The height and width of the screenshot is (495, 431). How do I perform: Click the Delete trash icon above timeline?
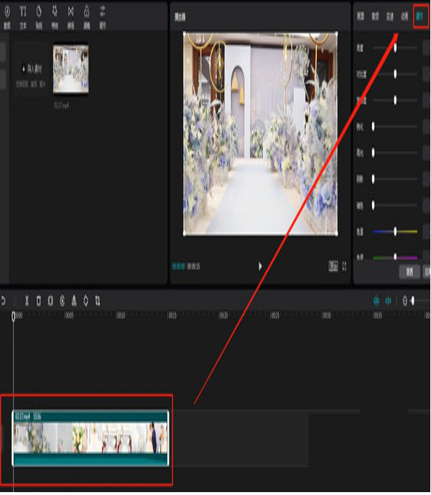tap(39, 301)
